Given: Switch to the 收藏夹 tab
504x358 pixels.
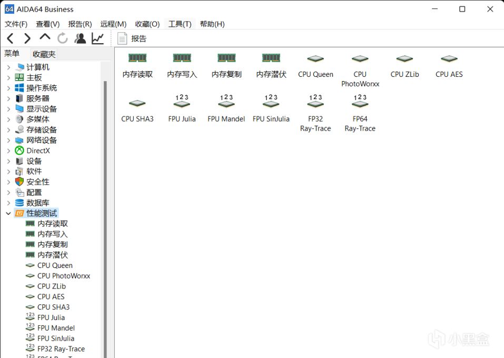Looking at the screenshot, I should [44, 54].
